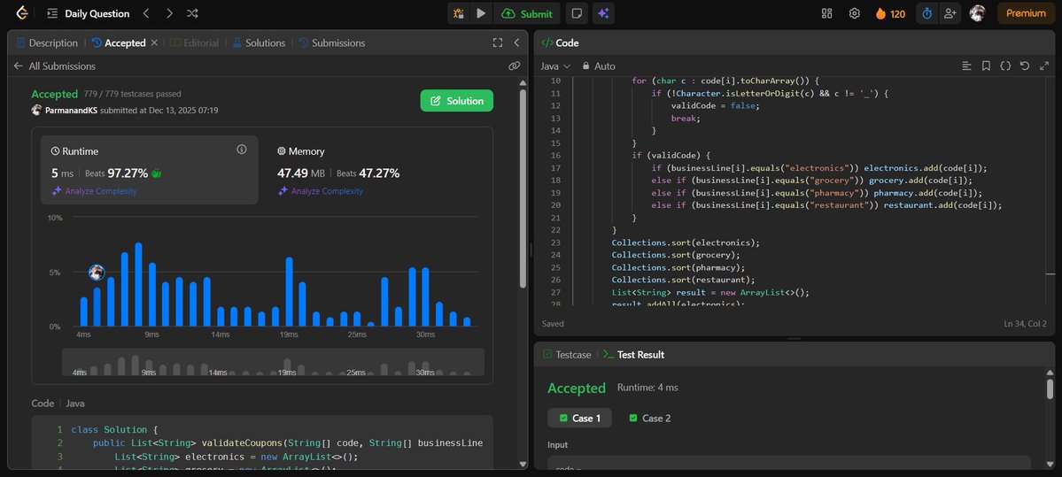The image size is (1062, 477).
Task: Switch to the Submissions tab
Action: [x=332, y=42]
